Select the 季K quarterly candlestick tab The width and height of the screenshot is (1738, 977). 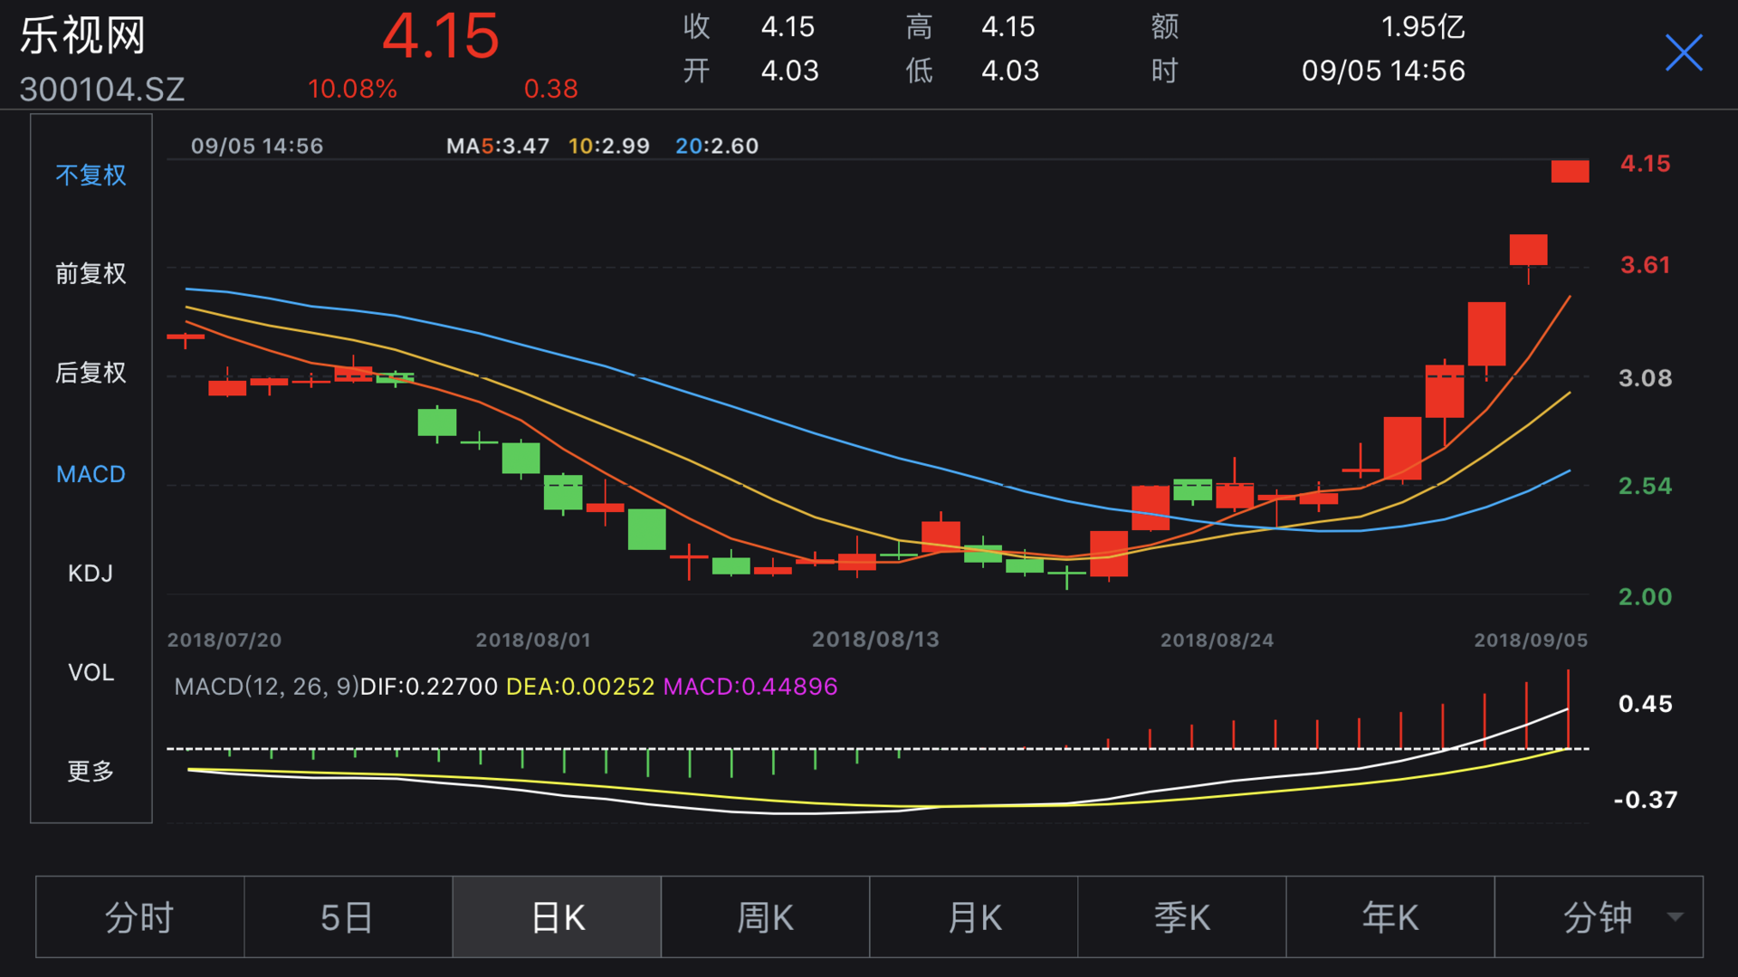1182,917
